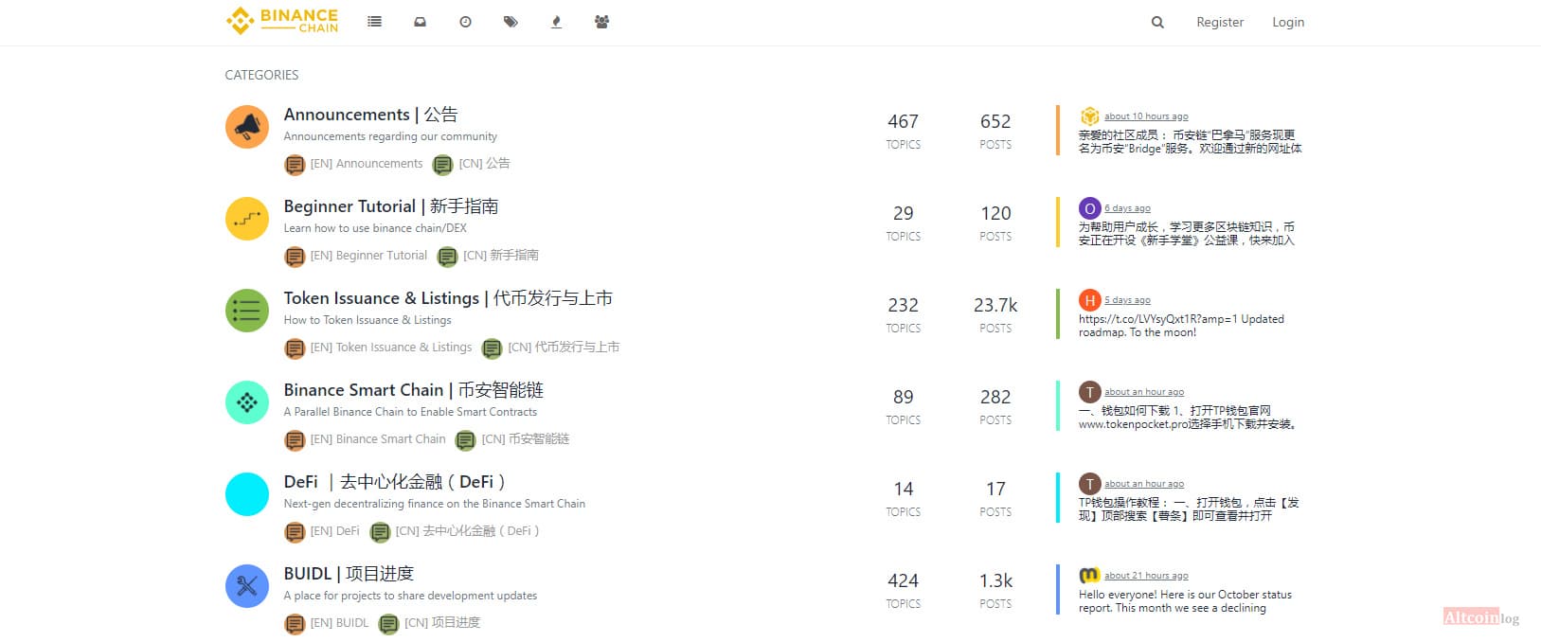Click icon beside [EN] BUIDL subcategory
The image size is (1541, 642).
click(x=295, y=624)
